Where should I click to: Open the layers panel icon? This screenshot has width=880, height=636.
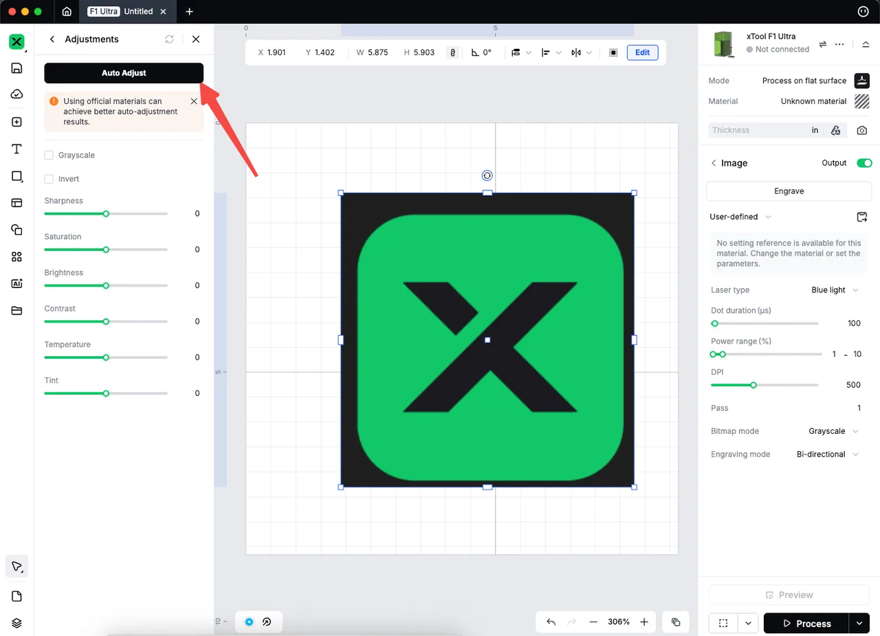tap(17, 623)
